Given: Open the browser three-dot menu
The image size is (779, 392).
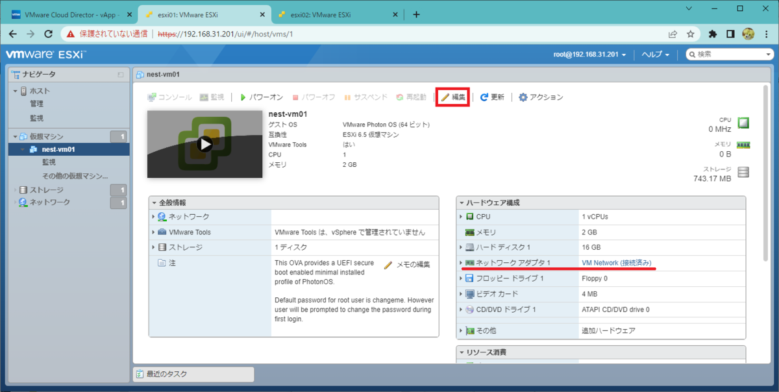Looking at the screenshot, I should coord(767,34).
